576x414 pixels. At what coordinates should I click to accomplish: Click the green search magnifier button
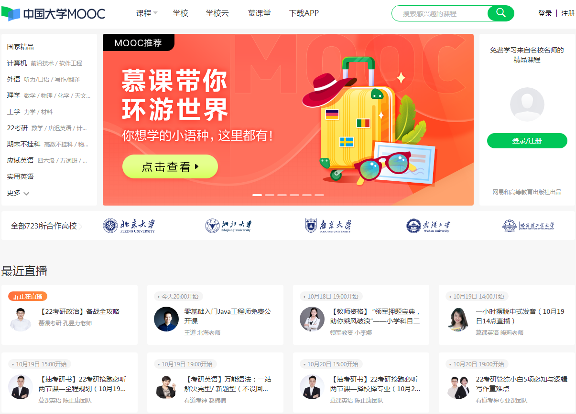click(x=500, y=13)
